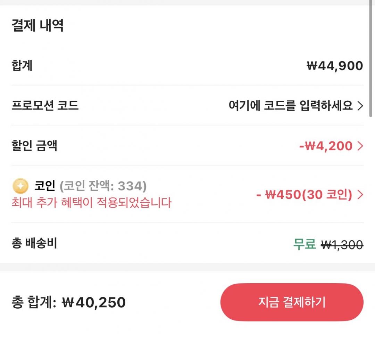Tap coin balance 코인 잔액: 334 text
This screenshot has height=342, width=375.
coord(103,186)
